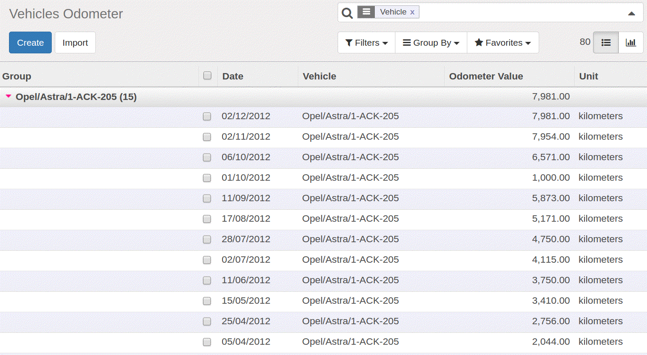Click the Vehicle facet group icon
647x355 pixels.
pos(366,12)
